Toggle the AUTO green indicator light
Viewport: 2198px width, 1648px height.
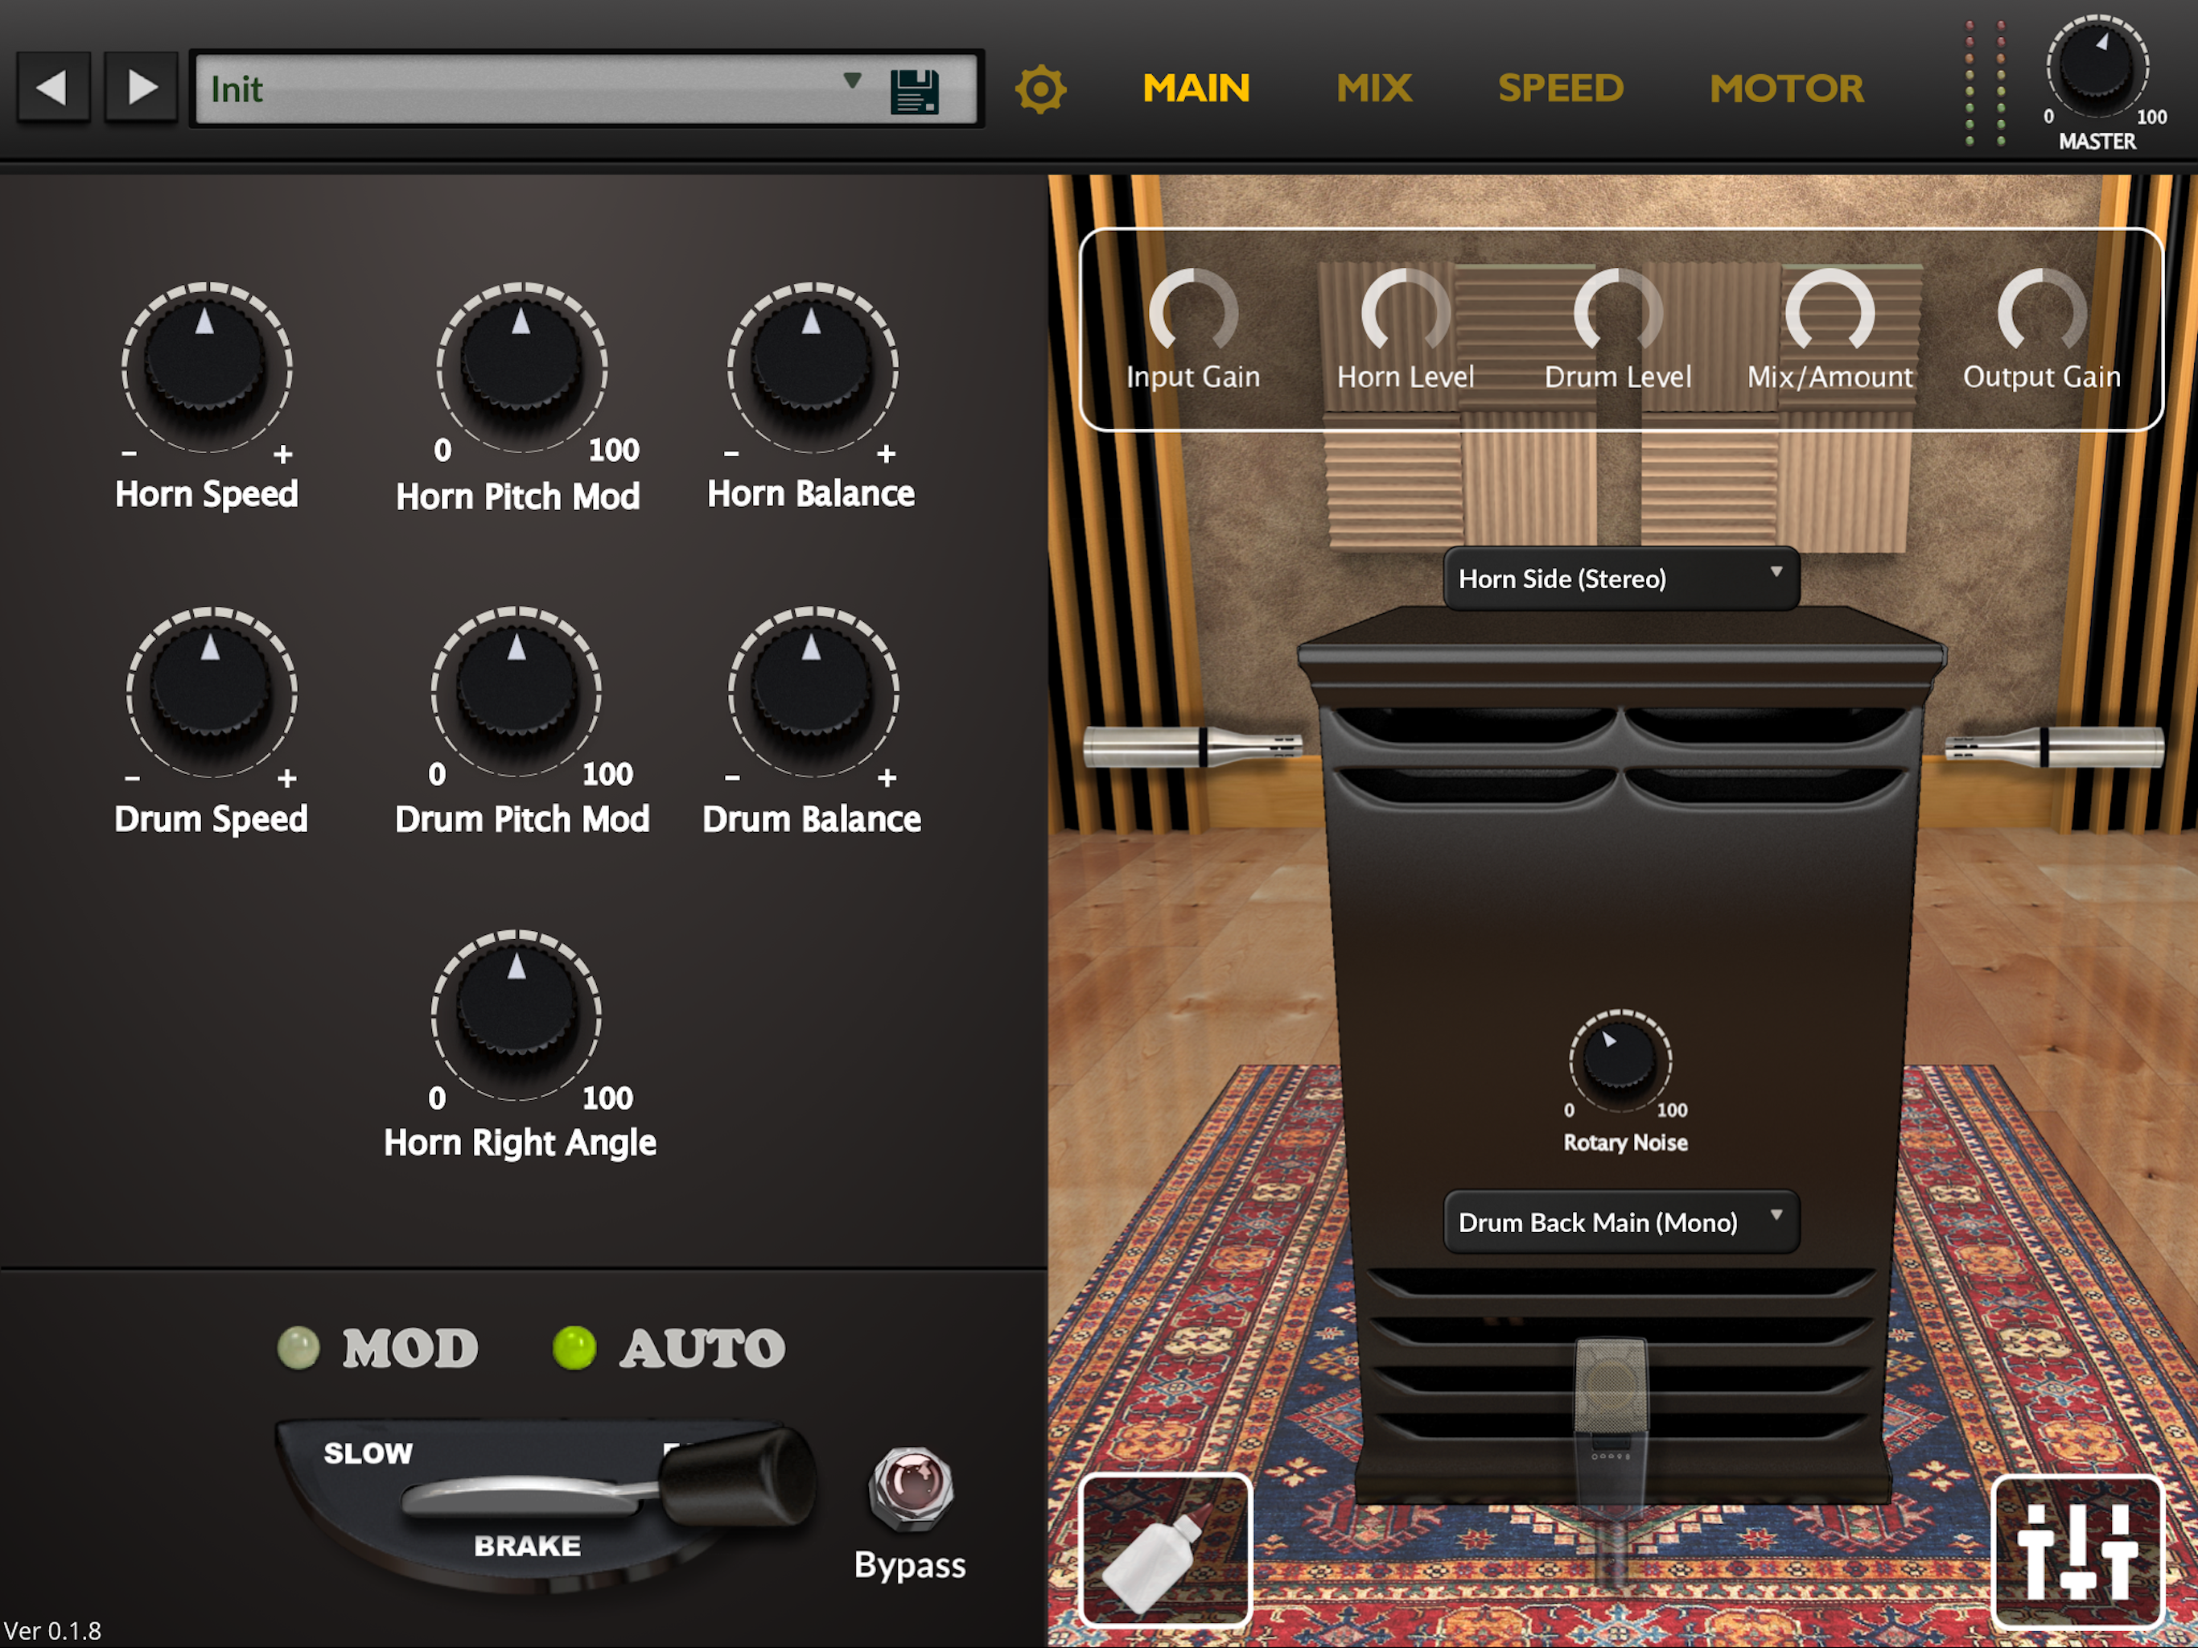(574, 1348)
